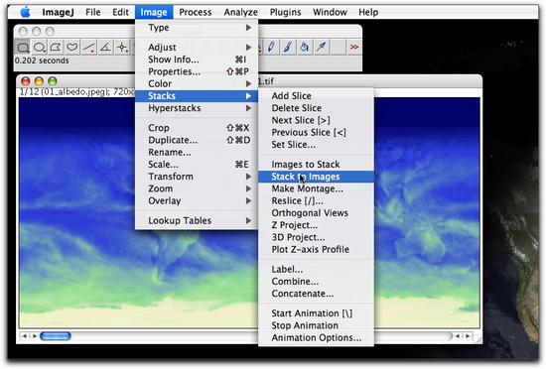
Task: Pick the Color Picker eyedropper tool
Action: 321,47
